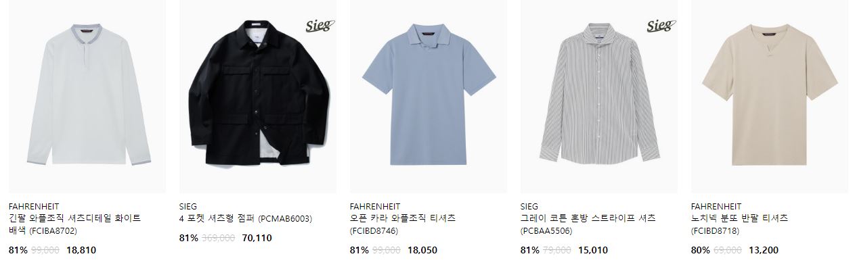Open product title with code FCIBA8702
Image resolution: width=853 pixels, height=275 pixels.
point(75,224)
